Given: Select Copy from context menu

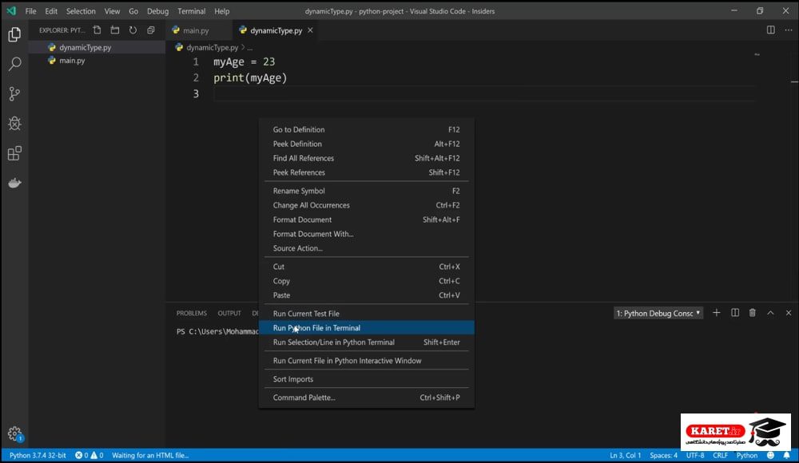Looking at the screenshot, I should coord(367,281).
